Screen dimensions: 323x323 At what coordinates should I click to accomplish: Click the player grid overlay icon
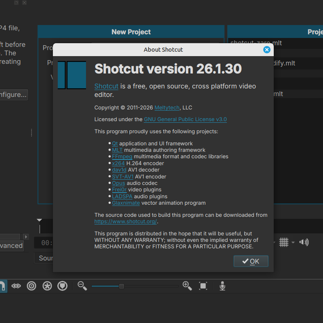click(284, 242)
